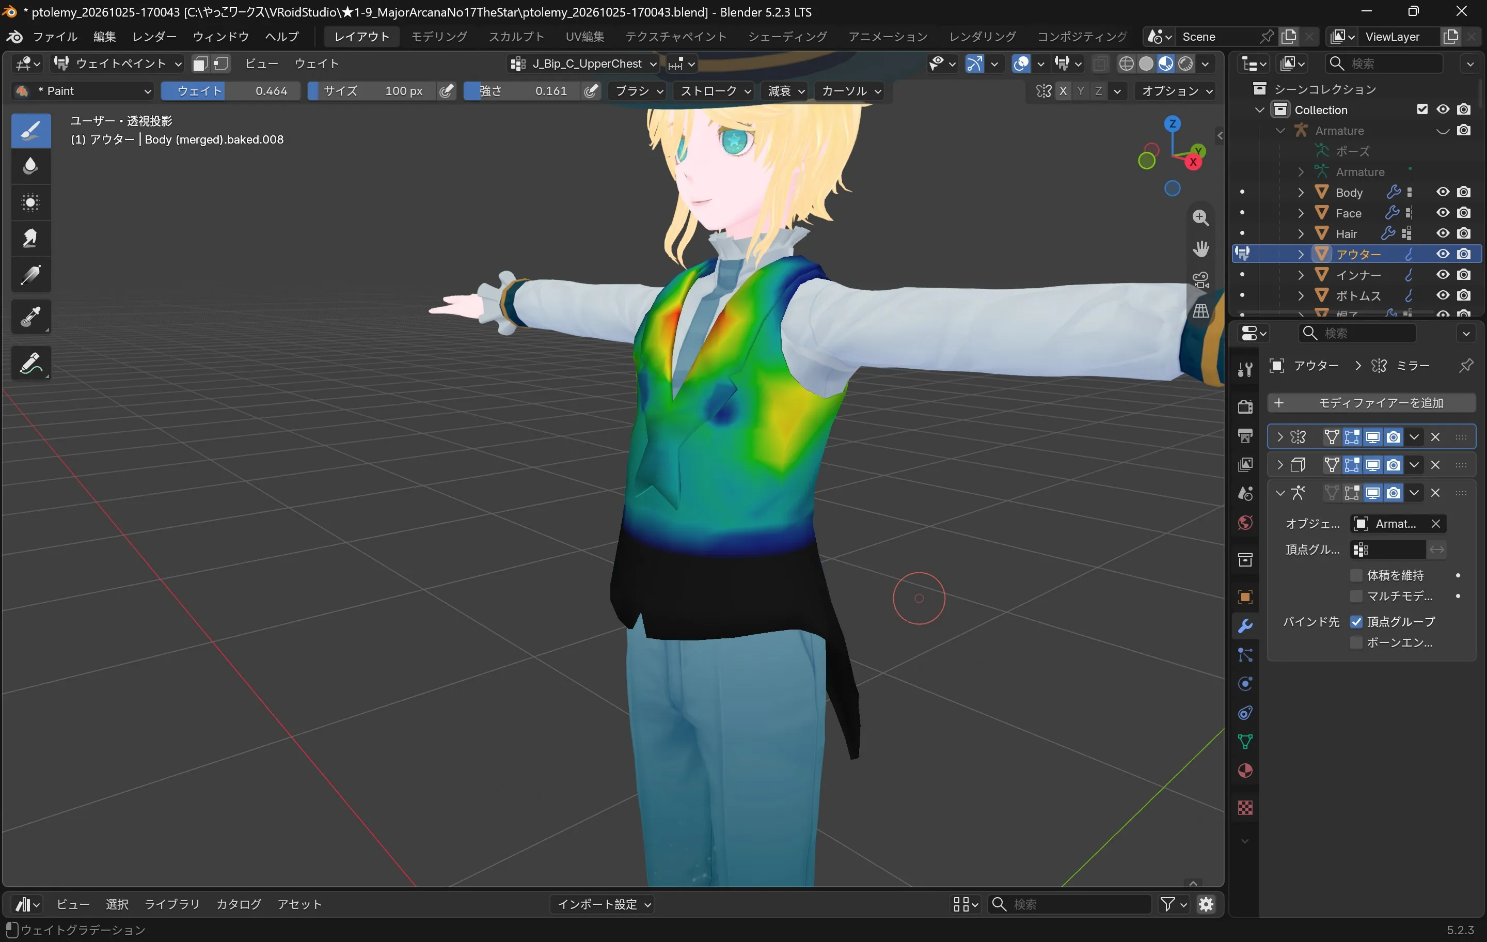1487x942 pixels.
Task: Hide the Hair object in outliner
Action: click(x=1443, y=233)
